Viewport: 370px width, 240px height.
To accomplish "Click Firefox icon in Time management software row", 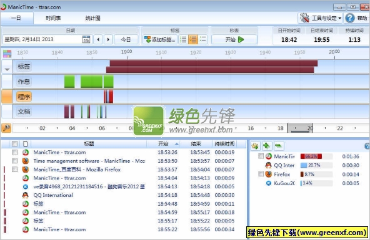I will 26,161.
